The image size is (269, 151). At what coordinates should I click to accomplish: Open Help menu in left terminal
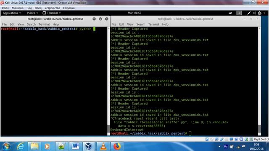click(x=56, y=24)
